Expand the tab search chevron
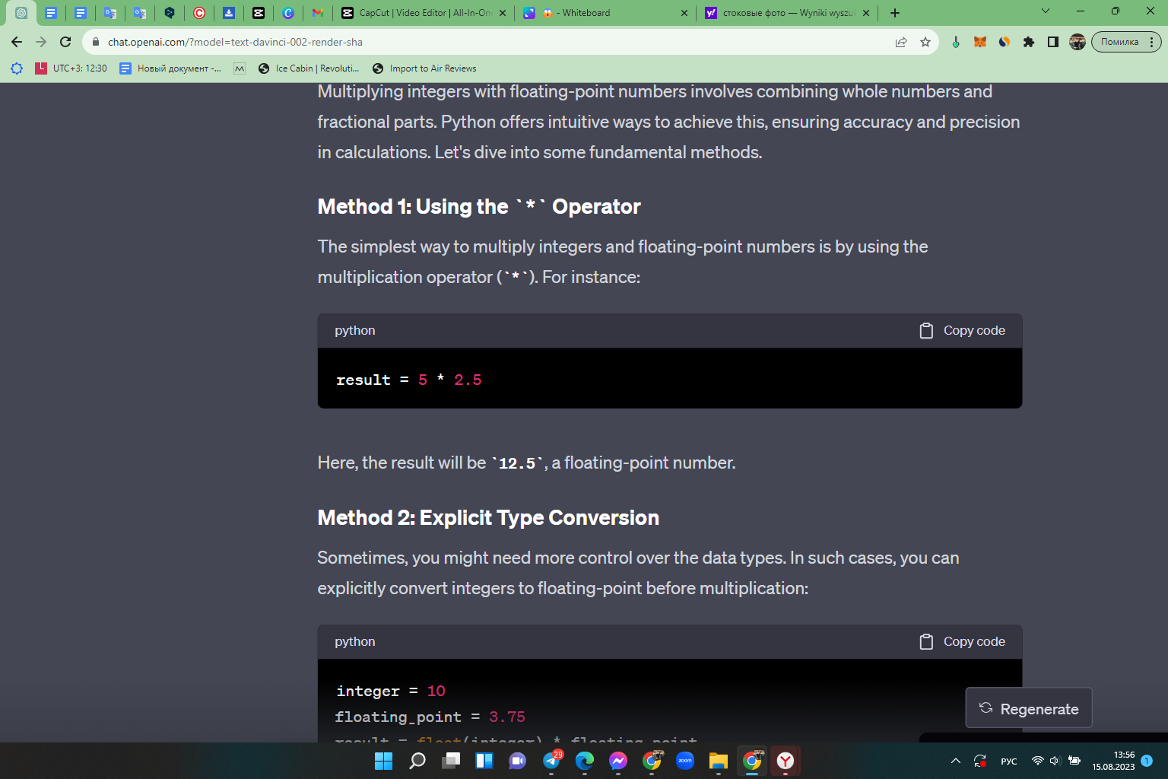The height and width of the screenshot is (779, 1168). point(1046,11)
